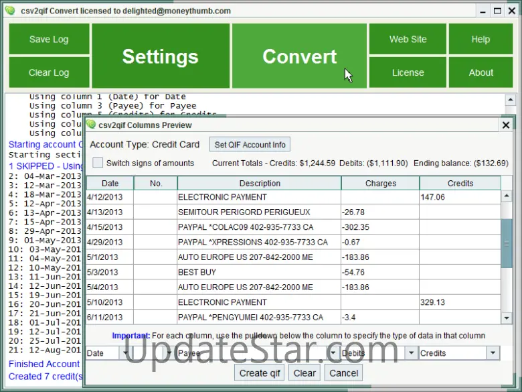Click the Columns Preview dialog title icon
Screen dimensions: 522x392
(x=91, y=125)
